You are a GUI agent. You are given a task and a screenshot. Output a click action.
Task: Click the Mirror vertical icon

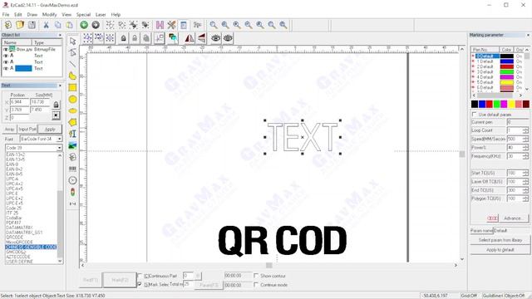point(201,38)
